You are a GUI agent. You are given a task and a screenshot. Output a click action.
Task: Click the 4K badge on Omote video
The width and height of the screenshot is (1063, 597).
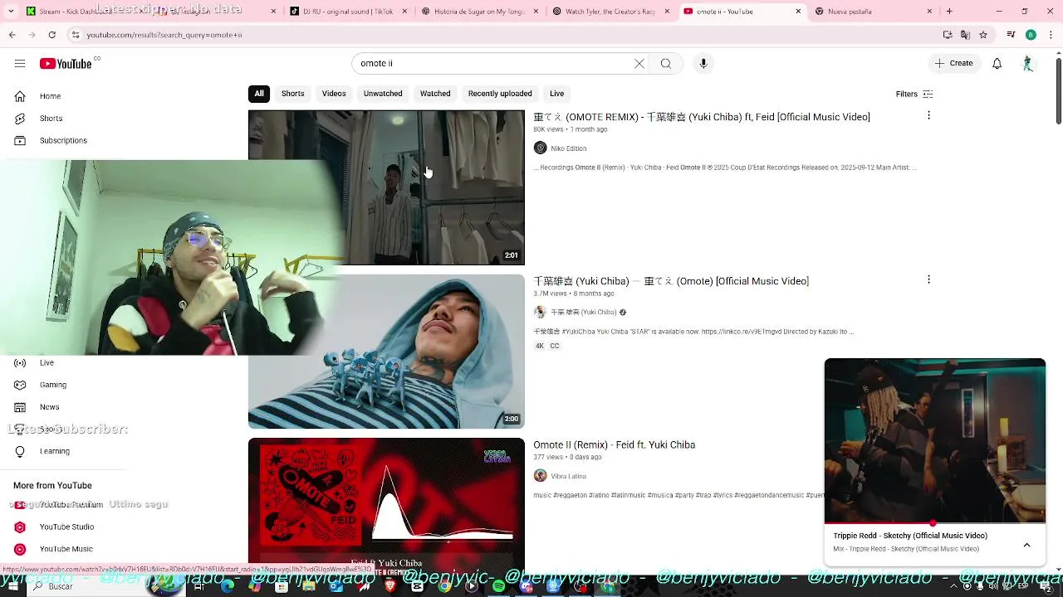coord(539,346)
